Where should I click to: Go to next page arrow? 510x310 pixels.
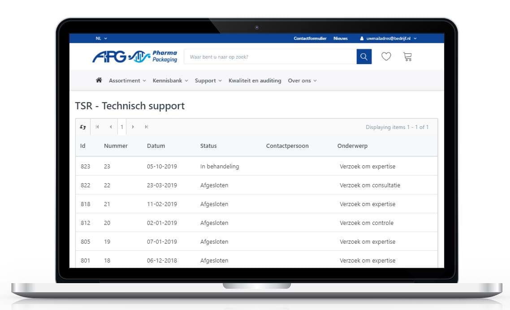[x=133, y=127]
